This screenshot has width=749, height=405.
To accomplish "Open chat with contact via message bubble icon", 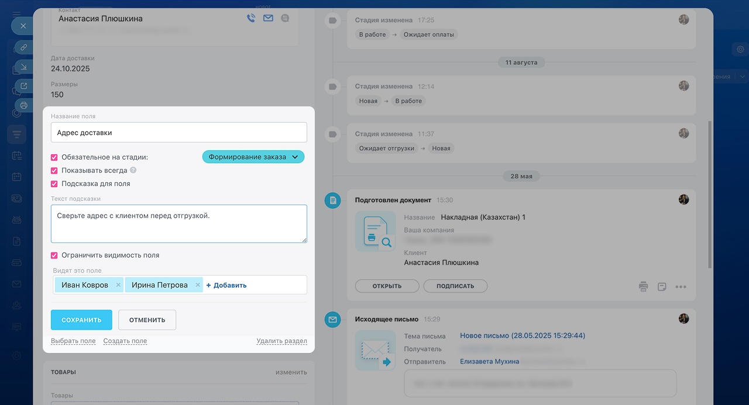I will tap(285, 18).
